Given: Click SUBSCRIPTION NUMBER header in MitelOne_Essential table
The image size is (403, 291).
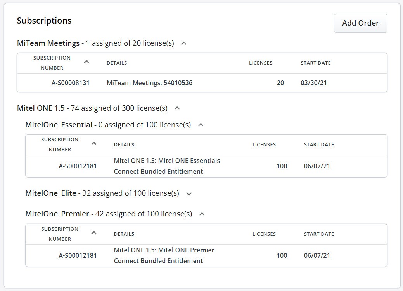Looking at the screenshot, I should click(60, 145).
